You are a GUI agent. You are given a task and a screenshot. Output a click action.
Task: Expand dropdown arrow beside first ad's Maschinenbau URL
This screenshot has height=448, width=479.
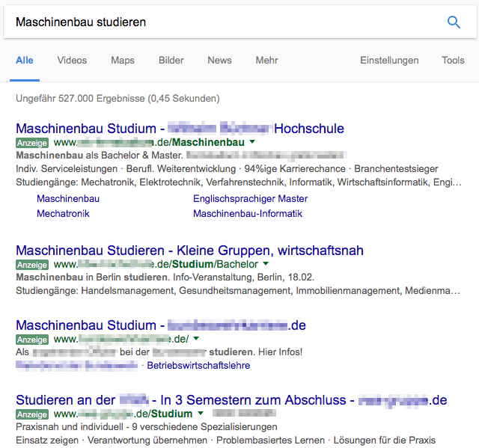[253, 142]
